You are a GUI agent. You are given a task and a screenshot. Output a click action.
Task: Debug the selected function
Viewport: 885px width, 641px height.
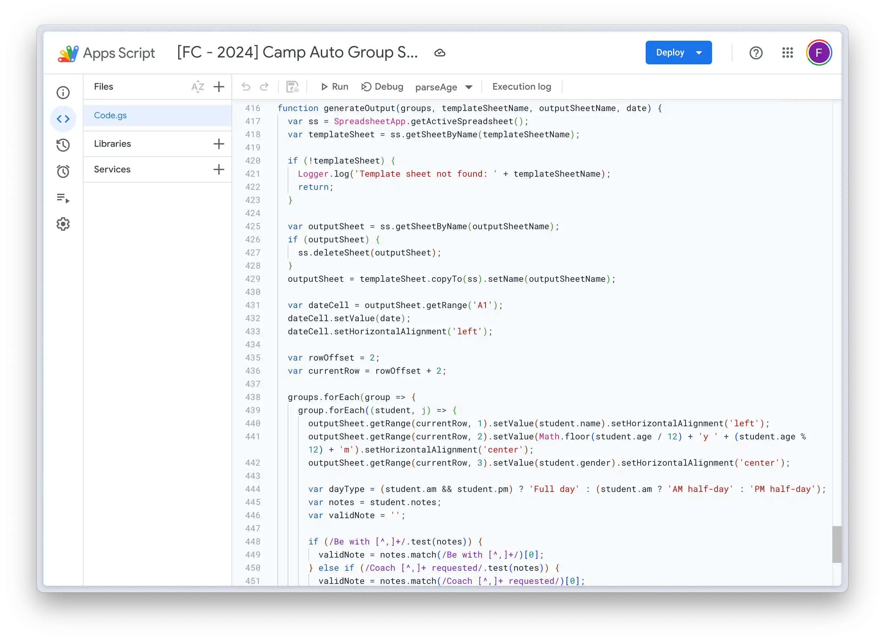coord(382,86)
